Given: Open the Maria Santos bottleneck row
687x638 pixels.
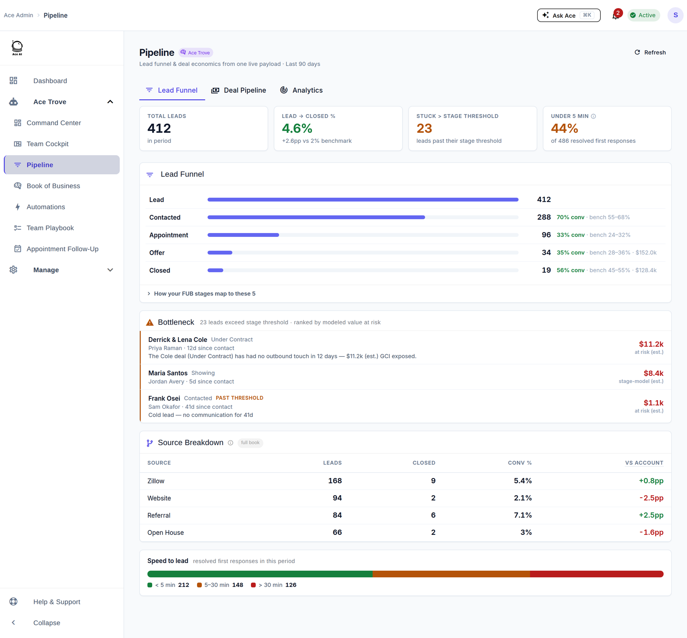Looking at the screenshot, I should 406,377.
